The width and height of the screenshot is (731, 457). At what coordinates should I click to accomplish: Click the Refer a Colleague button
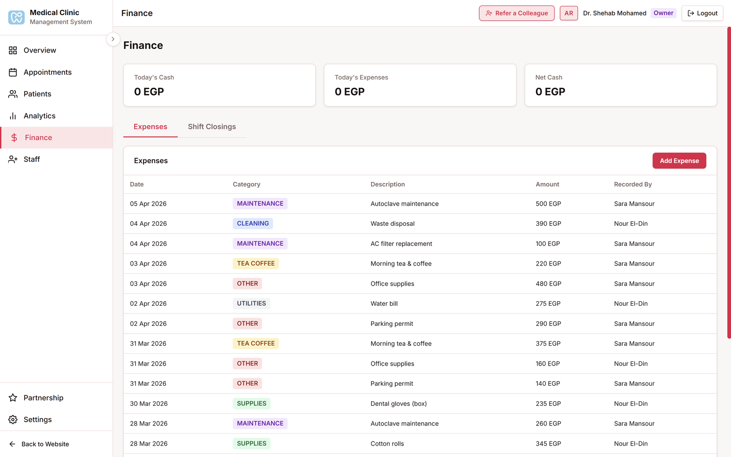(516, 13)
